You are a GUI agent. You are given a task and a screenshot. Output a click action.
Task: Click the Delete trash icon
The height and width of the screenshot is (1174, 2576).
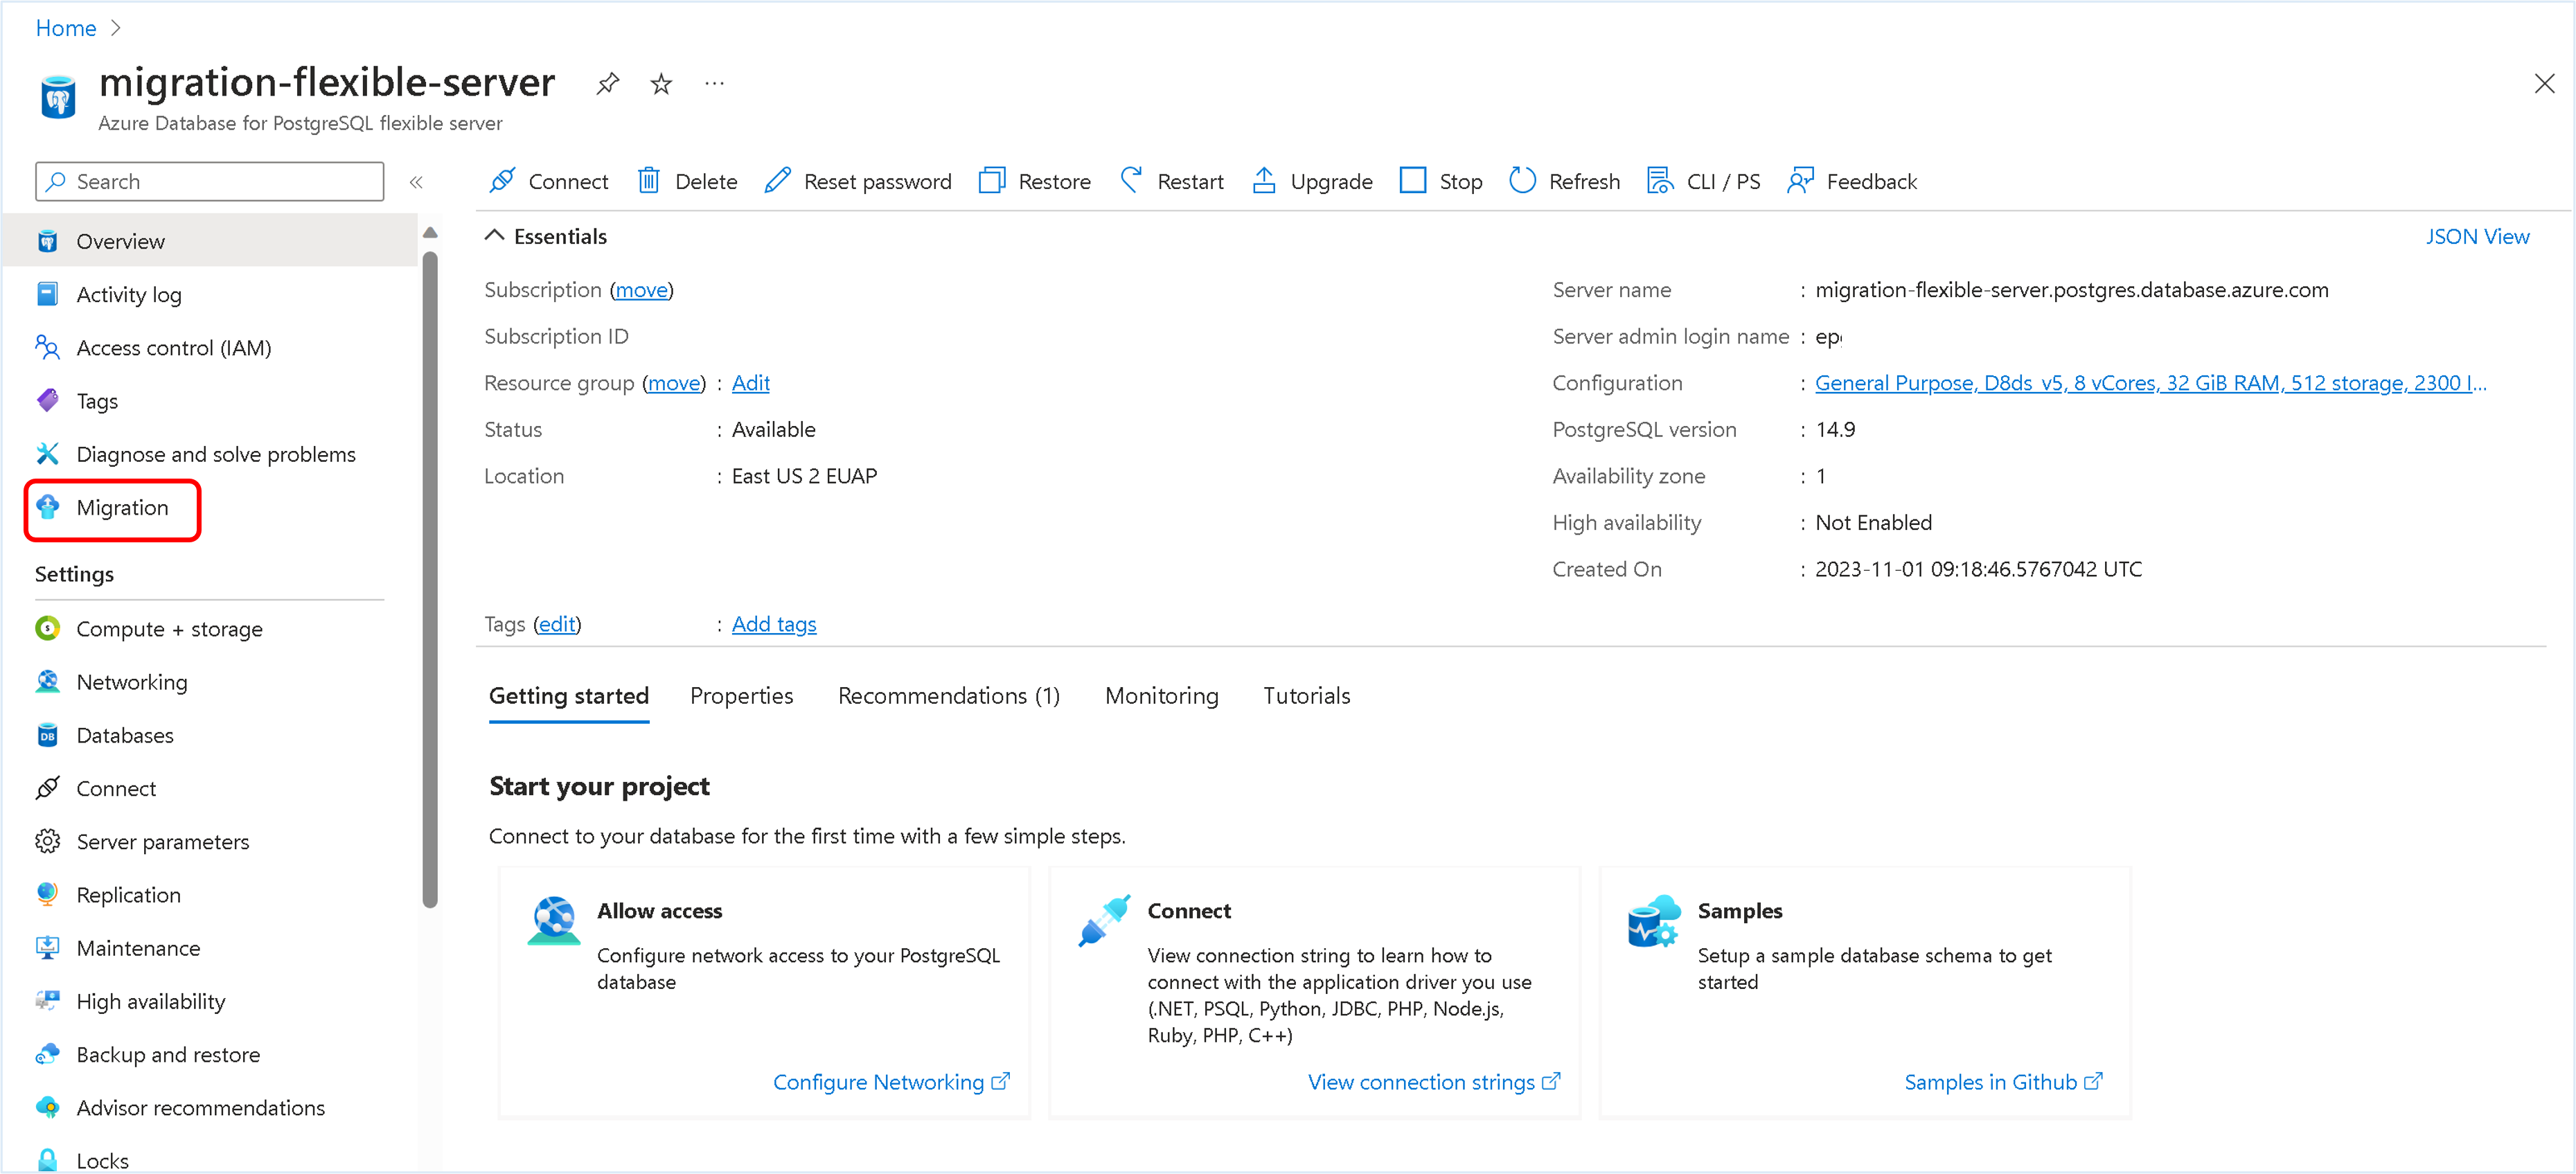click(649, 181)
